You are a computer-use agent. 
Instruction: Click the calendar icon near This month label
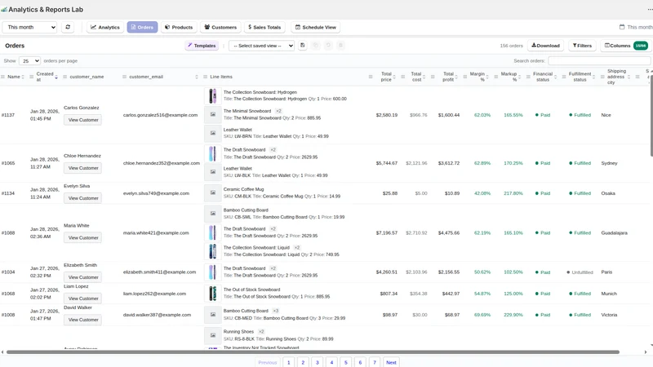622,27
